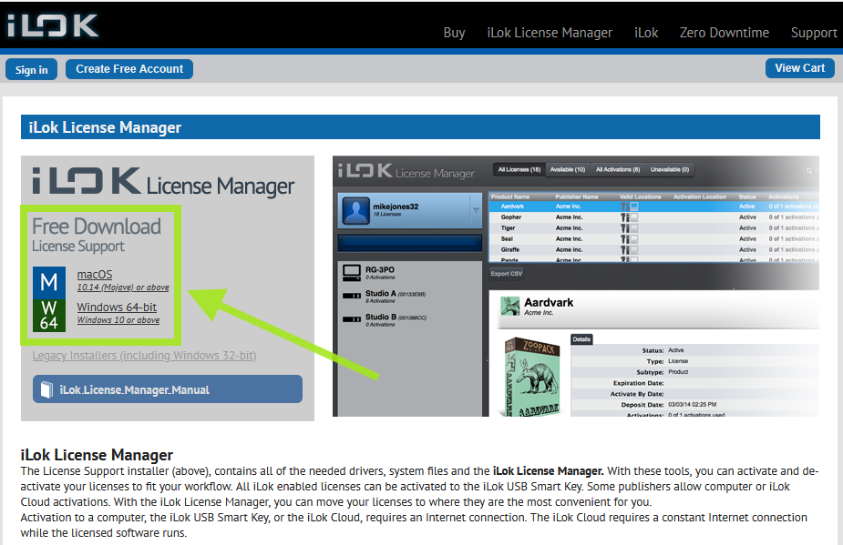Click the Status column header

coord(746,197)
